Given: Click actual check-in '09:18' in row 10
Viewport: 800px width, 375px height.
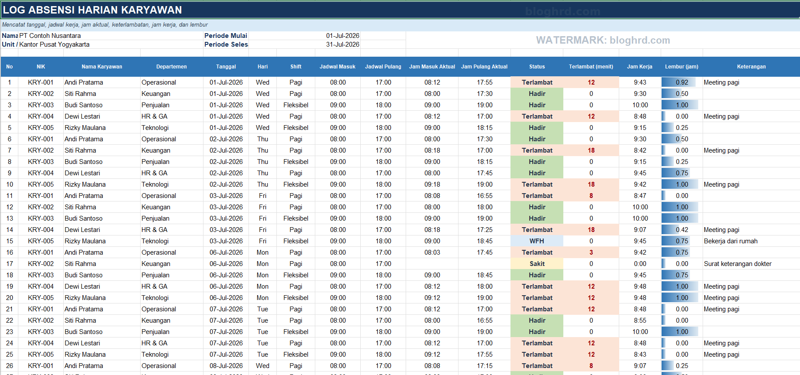Looking at the screenshot, I should click(432, 184).
